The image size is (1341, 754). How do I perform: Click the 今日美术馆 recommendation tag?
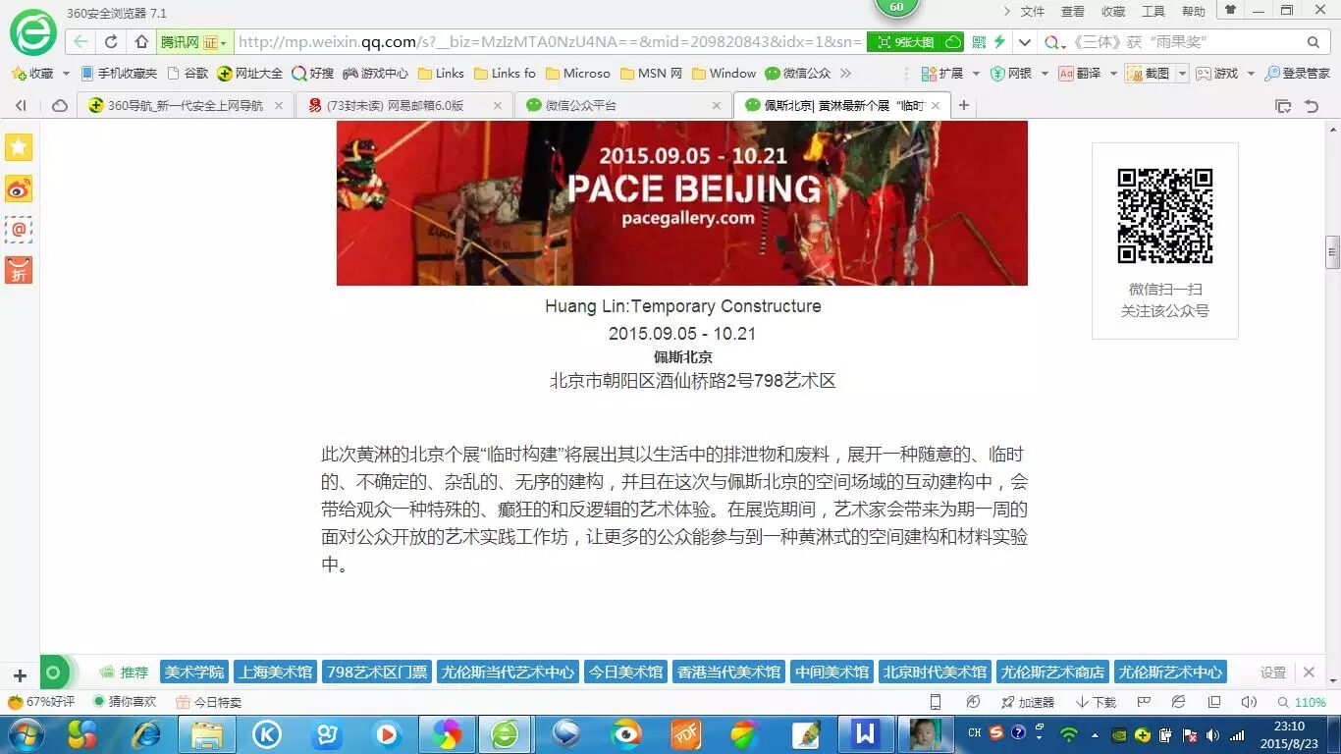tap(624, 672)
